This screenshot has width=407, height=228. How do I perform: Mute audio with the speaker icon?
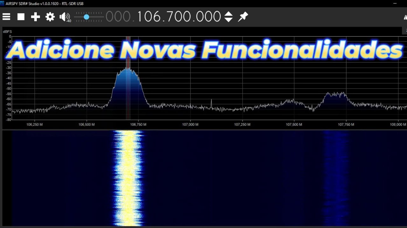65,17
